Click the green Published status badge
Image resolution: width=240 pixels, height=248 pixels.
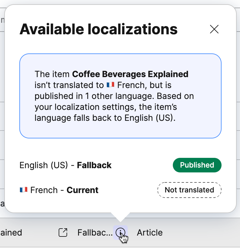tap(197, 165)
